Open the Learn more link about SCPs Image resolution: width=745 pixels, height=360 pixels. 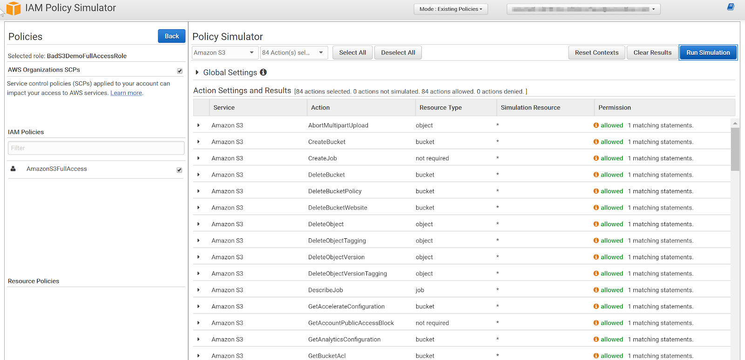tap(126, 93)
